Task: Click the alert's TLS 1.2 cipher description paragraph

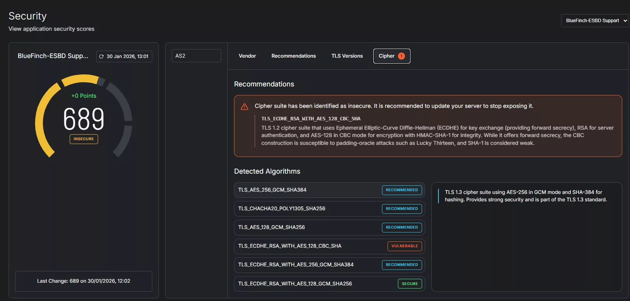Action: 437,136
